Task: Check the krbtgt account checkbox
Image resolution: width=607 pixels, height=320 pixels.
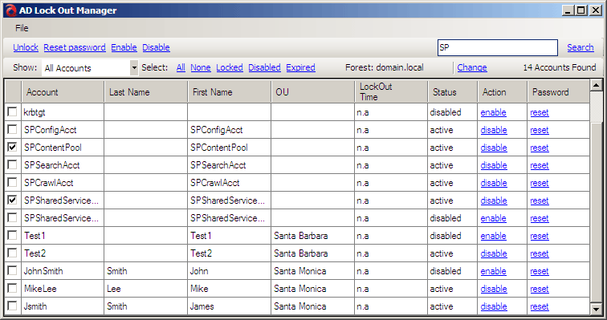Action: [12, 112]
